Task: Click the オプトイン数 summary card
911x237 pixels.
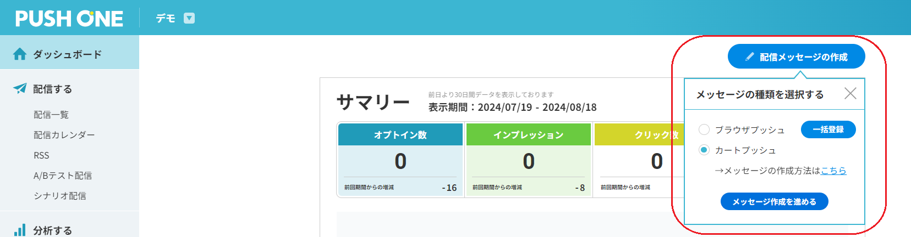Action: point(400,160)
